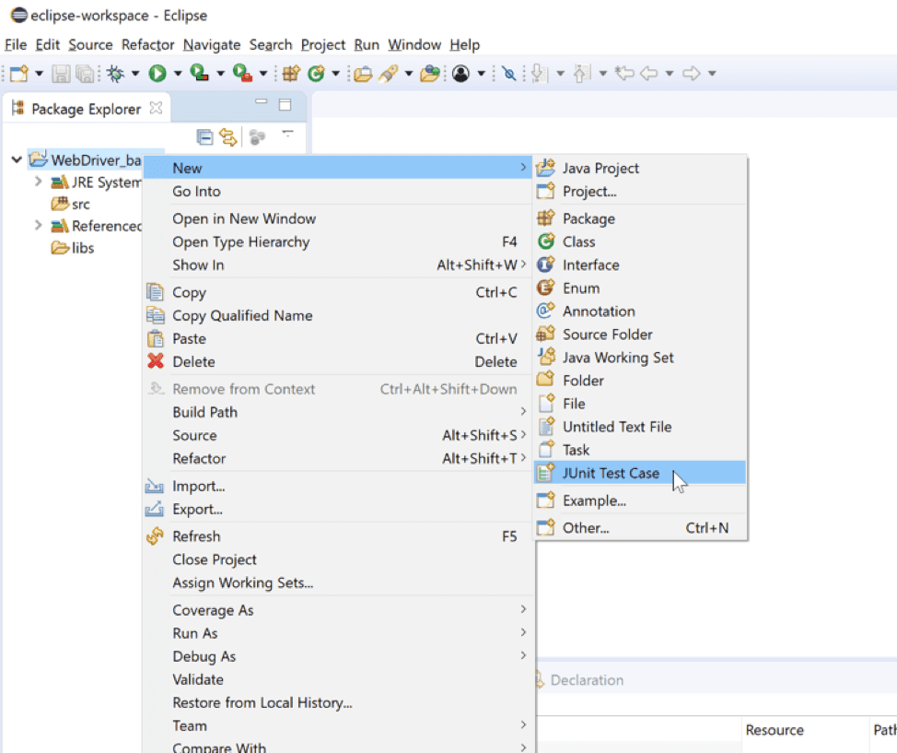Image resolution: width=897 pixels, height=753 pixels.
Task: Click Refresh in the context menu
Action: (197, 535)
